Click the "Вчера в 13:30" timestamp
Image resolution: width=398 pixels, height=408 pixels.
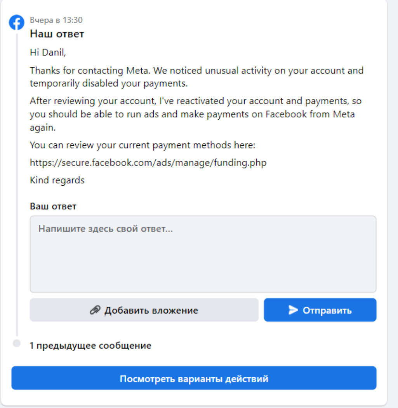click(x=56, y=20)
